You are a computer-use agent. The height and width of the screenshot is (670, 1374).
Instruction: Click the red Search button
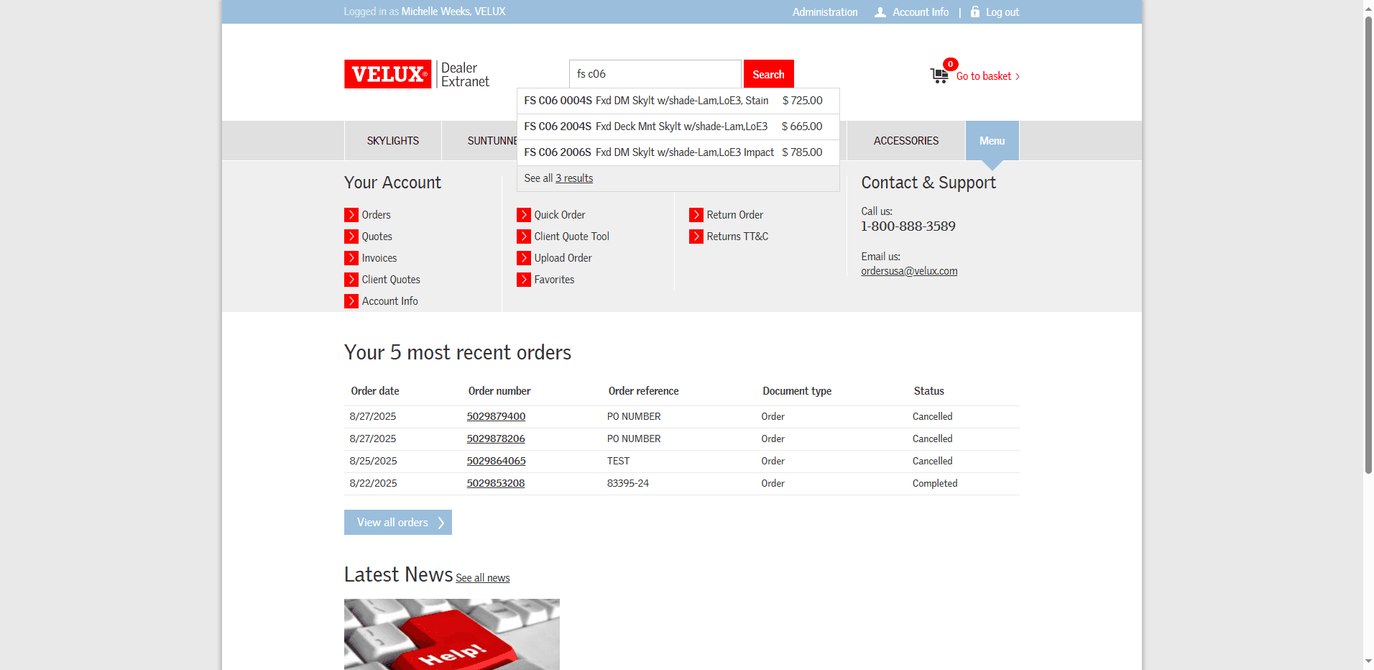[769, 74]
